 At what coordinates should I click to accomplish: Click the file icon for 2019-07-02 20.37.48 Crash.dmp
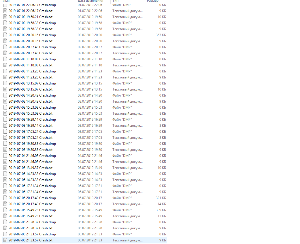click(x=5, y=47)
